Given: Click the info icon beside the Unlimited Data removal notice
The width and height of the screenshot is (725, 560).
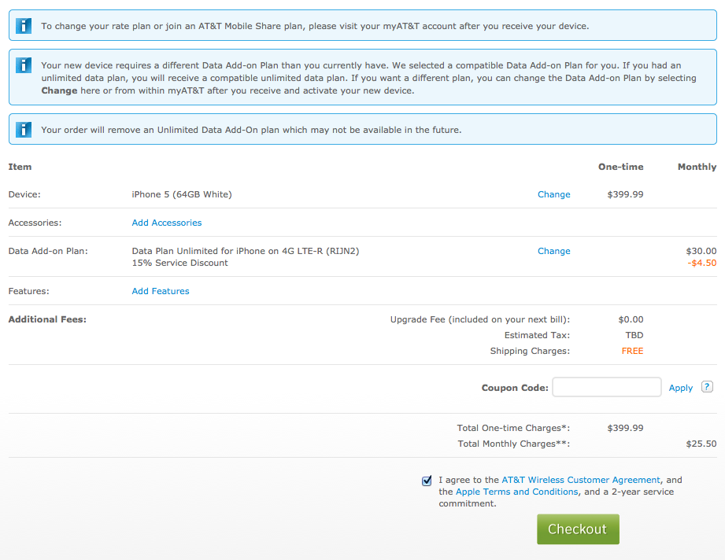Looking at the screenshot, I should pyautogui.click(x=24, y=129).
